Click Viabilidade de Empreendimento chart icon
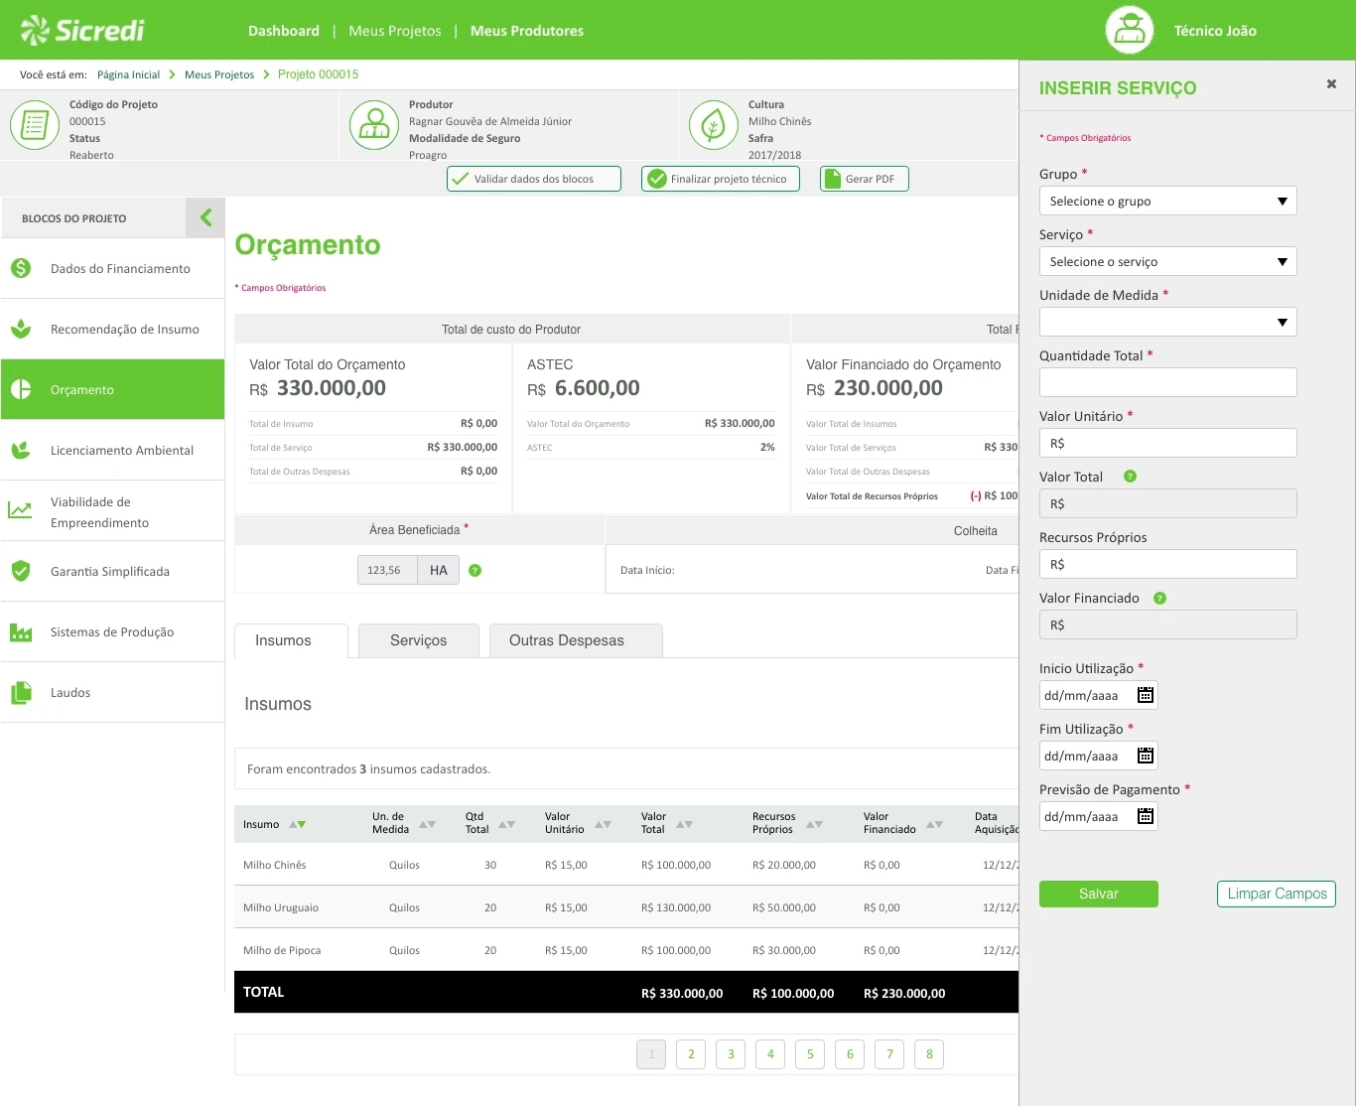The image size is (1356, 1106). [20, 510]
